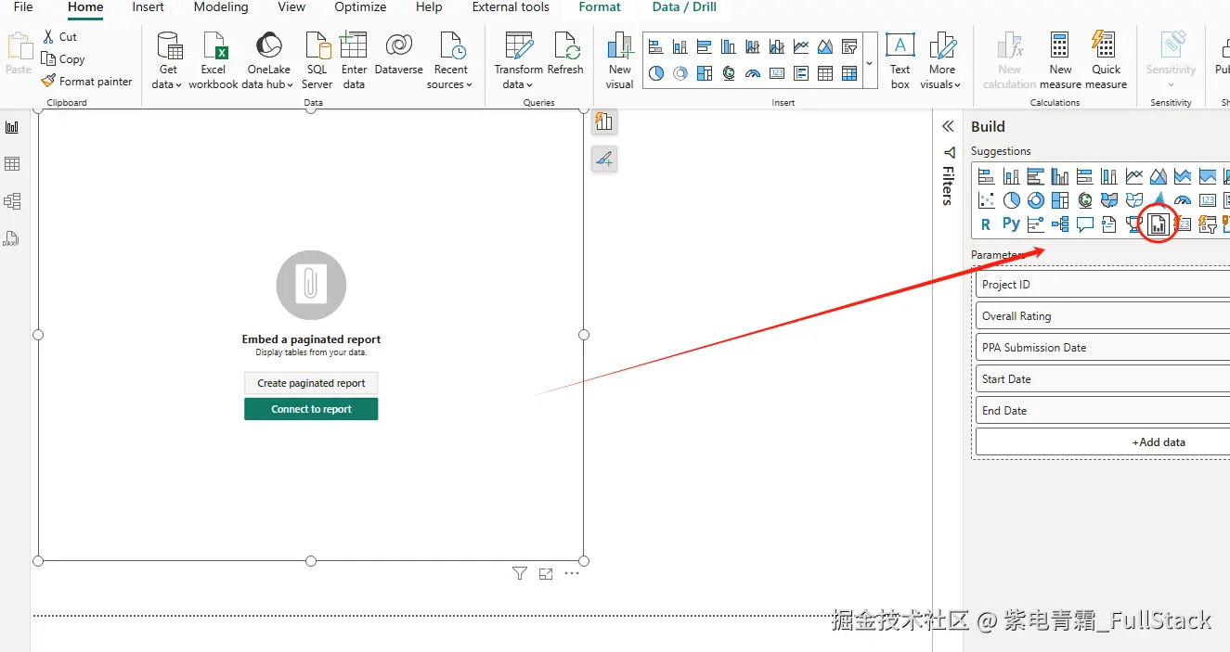
Task: Open the Transform data dropdown
Action: point(518,60)
